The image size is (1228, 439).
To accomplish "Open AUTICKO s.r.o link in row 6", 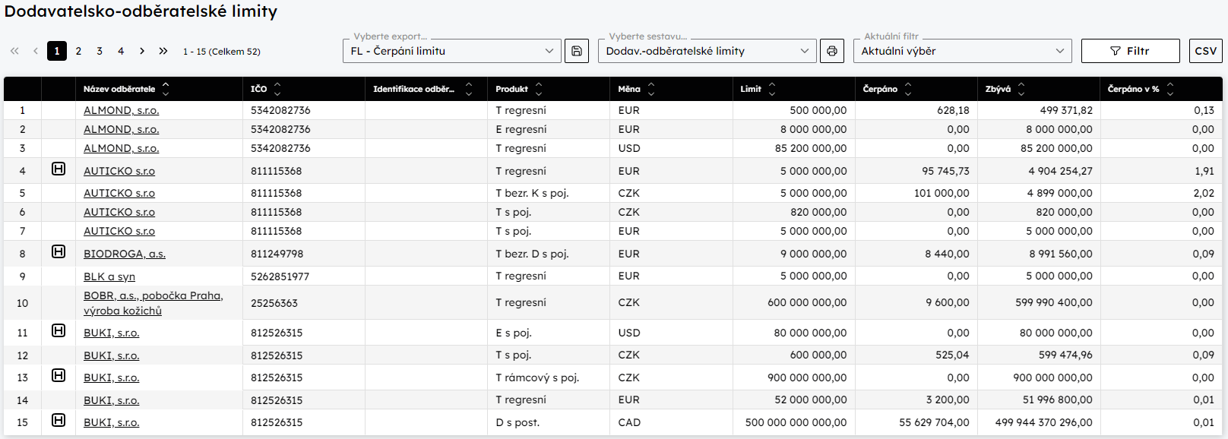I will tap(119, 212).
